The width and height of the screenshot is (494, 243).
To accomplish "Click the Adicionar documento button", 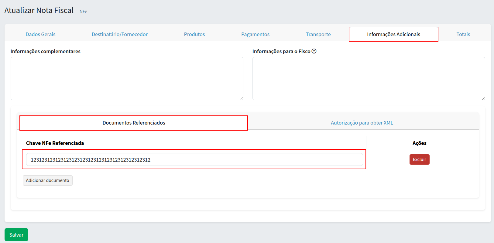I will (x=48, y=180).
